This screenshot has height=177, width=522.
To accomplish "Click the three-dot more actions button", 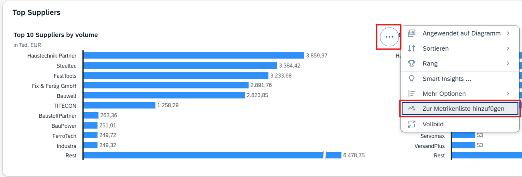I will tap(389, 37).
